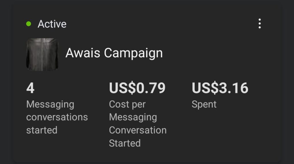This screenshot has height=164, width=294.
Task: Click capitalized Started at label bottom
Action: [x=125, y=143]
